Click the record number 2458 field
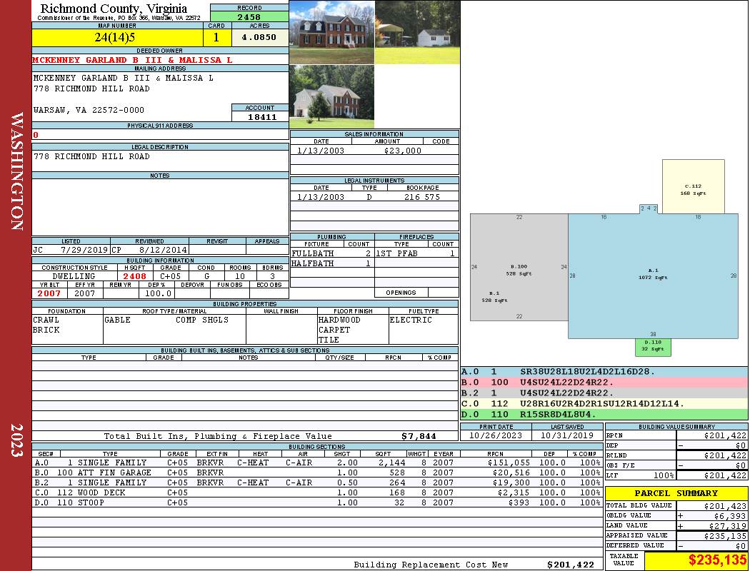The width and height of the screenshot is (750, 571). [249, 17]
